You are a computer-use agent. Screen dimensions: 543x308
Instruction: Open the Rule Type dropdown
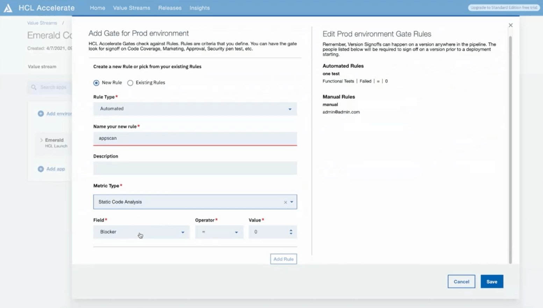pyautogui.click(x=195, y=109)
